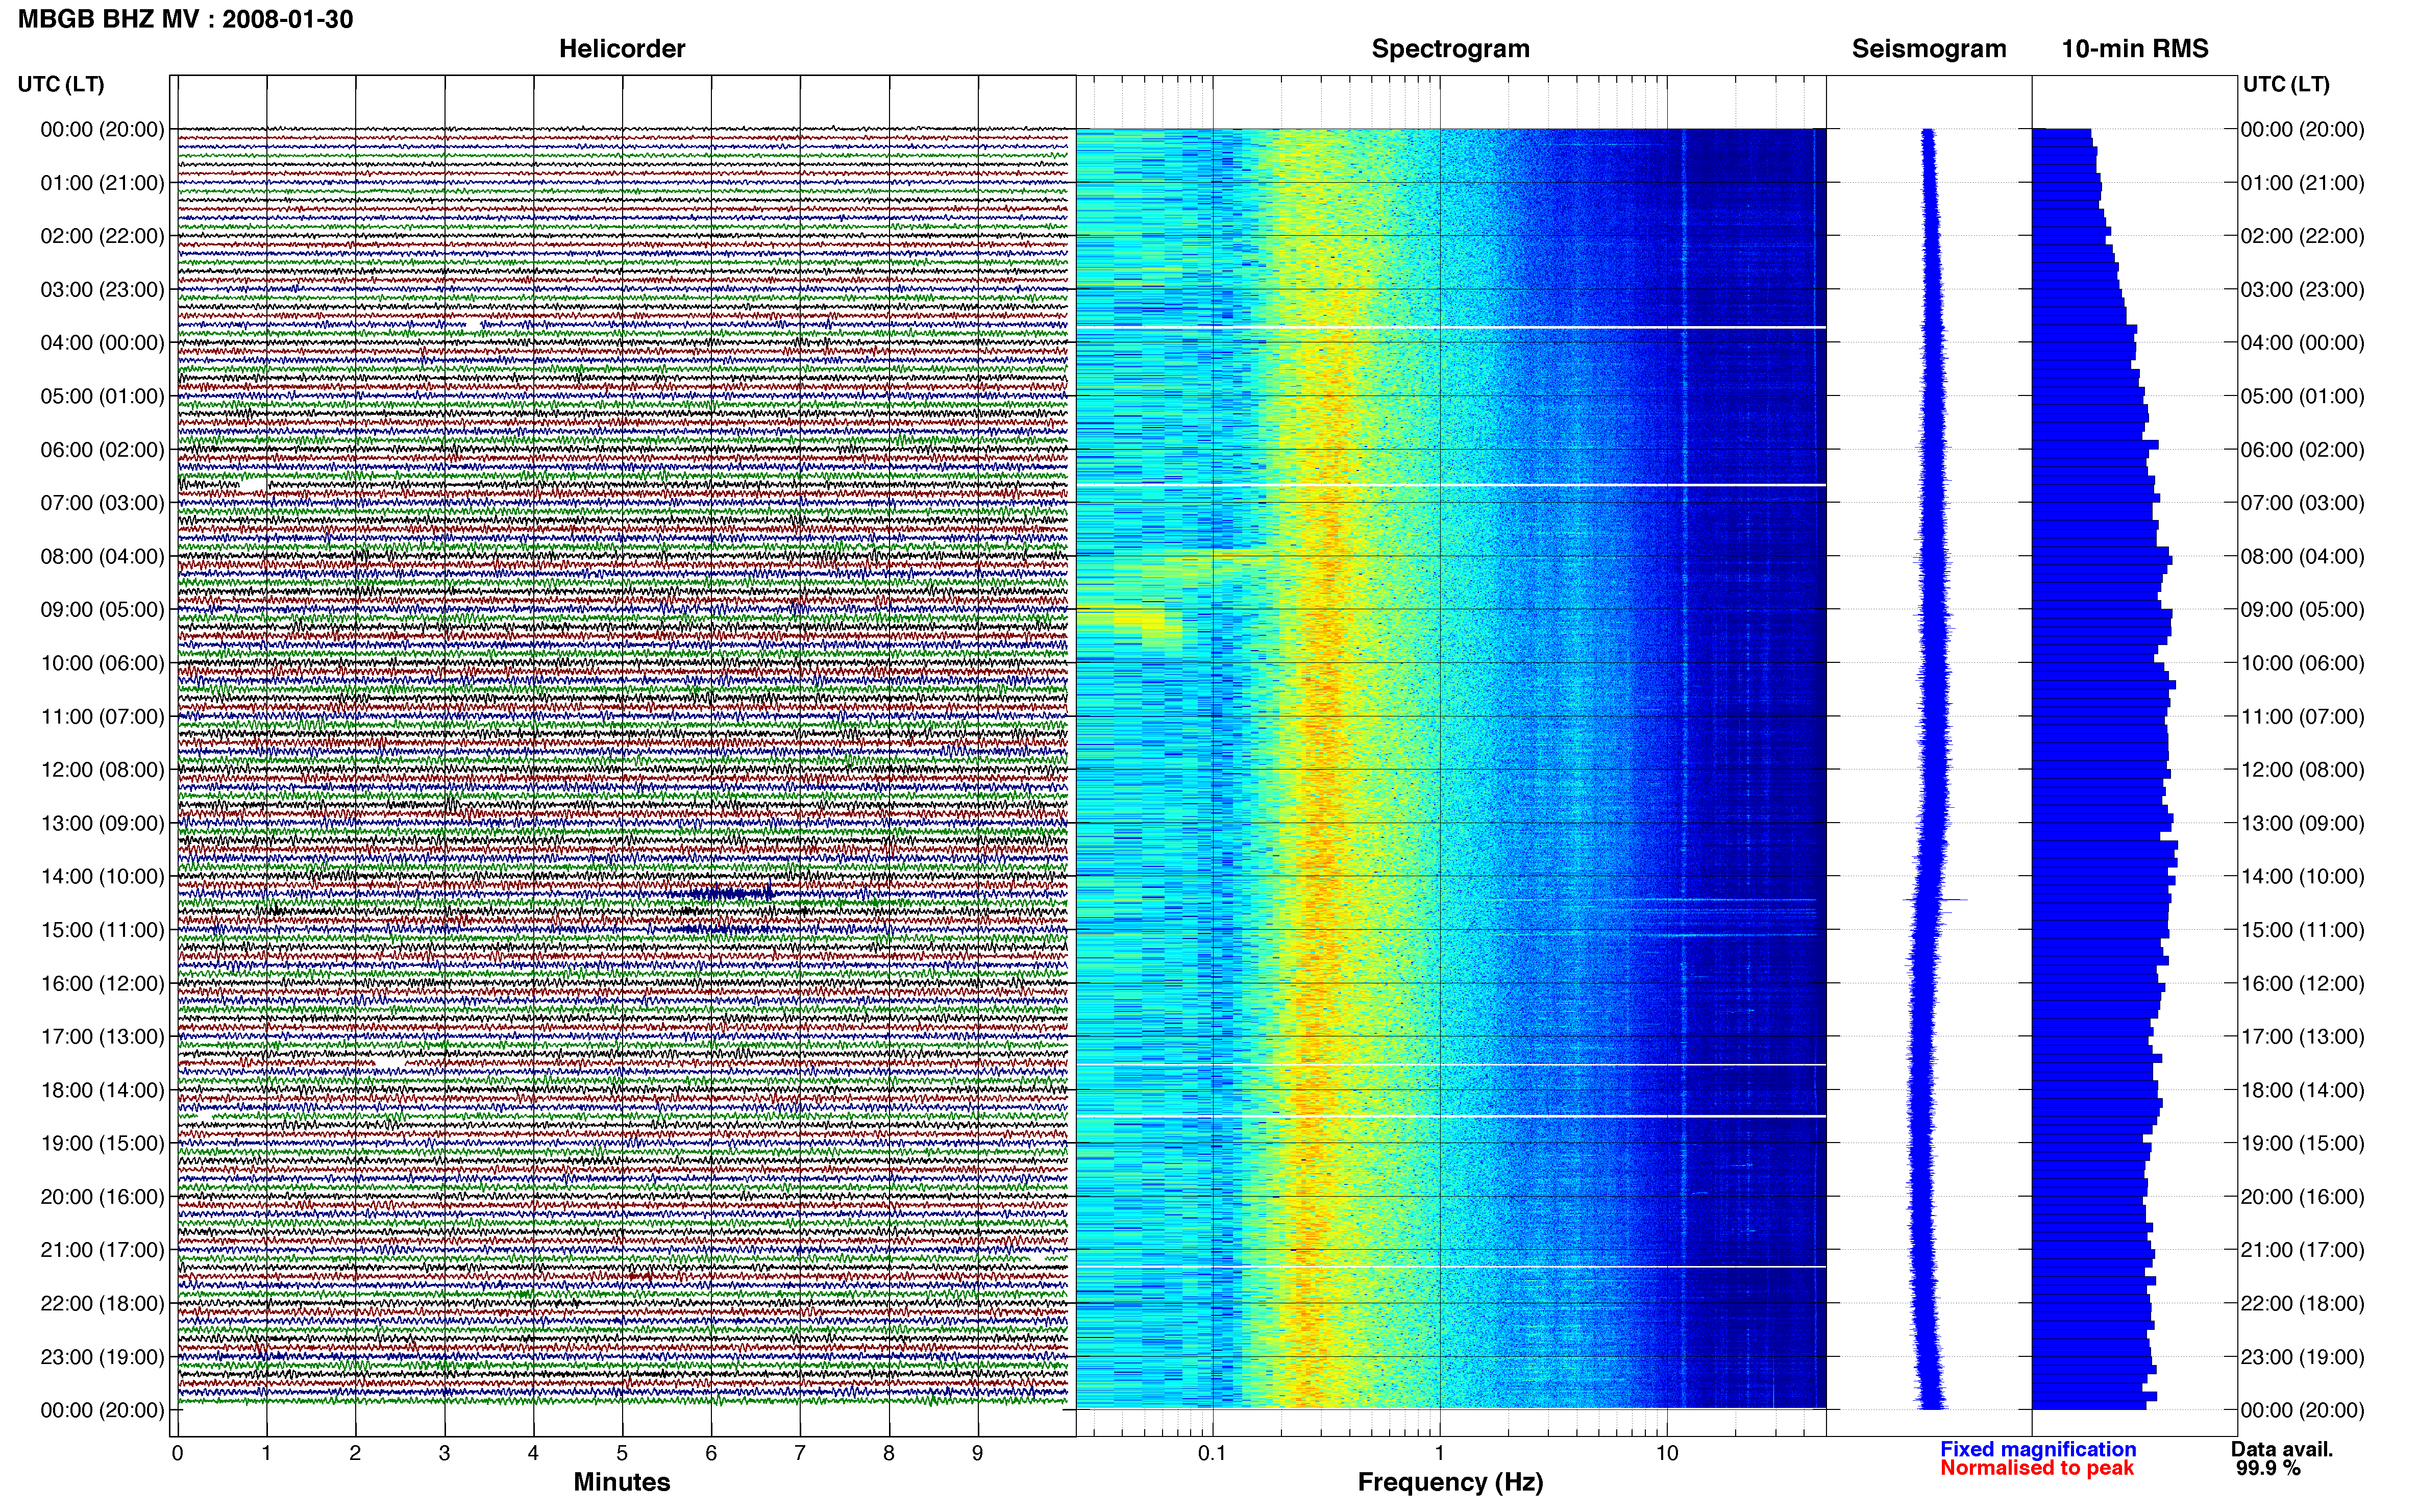Click the left "UTC (LT)" axis header
Viewport: 2419px width, 1512px height.
tap(61, 84)
